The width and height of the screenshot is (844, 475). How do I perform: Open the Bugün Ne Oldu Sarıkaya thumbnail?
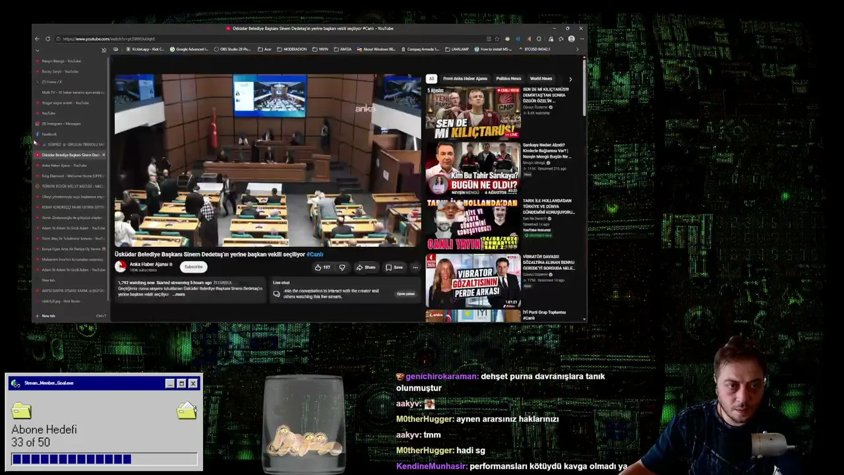coord(473,168)
